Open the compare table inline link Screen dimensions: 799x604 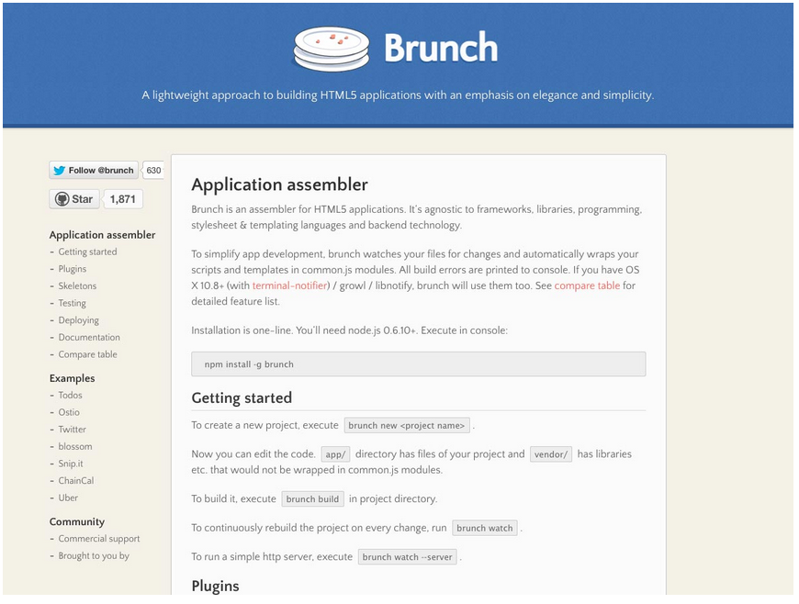[587, 285]
